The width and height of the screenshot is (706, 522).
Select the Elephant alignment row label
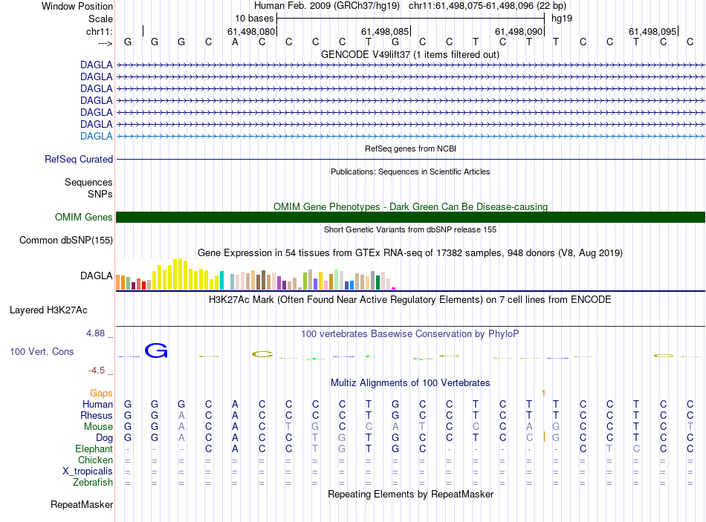94,448
